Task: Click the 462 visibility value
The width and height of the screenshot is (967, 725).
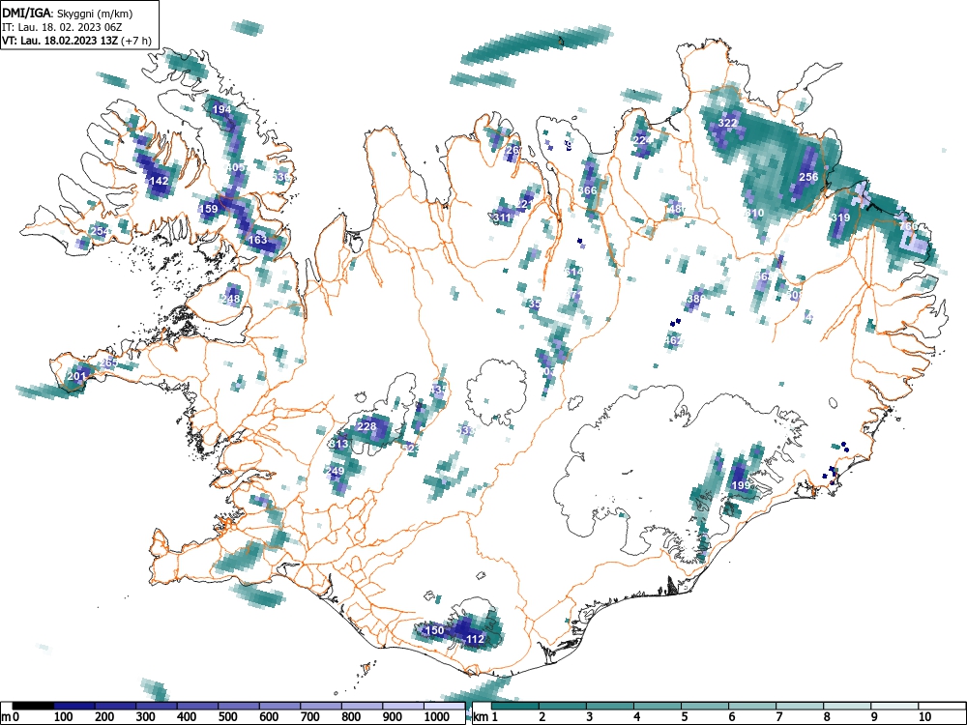Action: [x=673, y=339]
